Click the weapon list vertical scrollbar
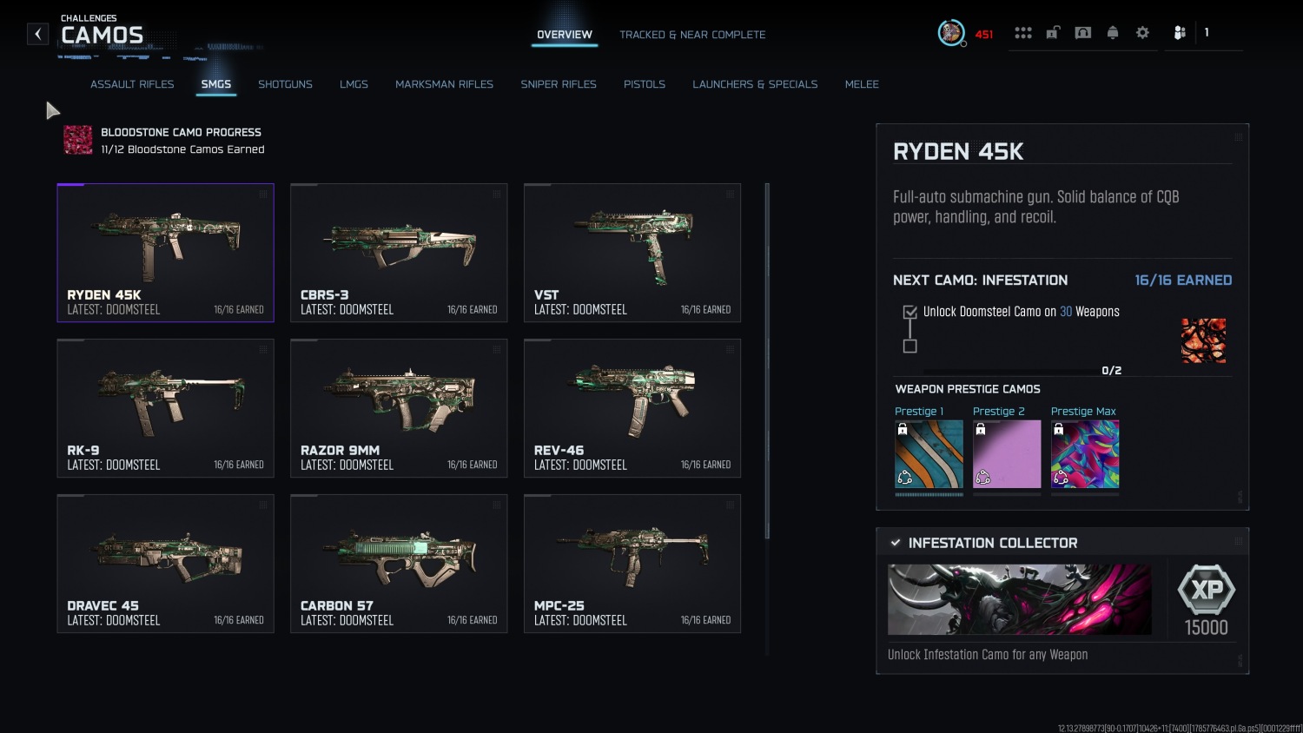This screenshot has width=1303, height=733. [x=767, y=360]
